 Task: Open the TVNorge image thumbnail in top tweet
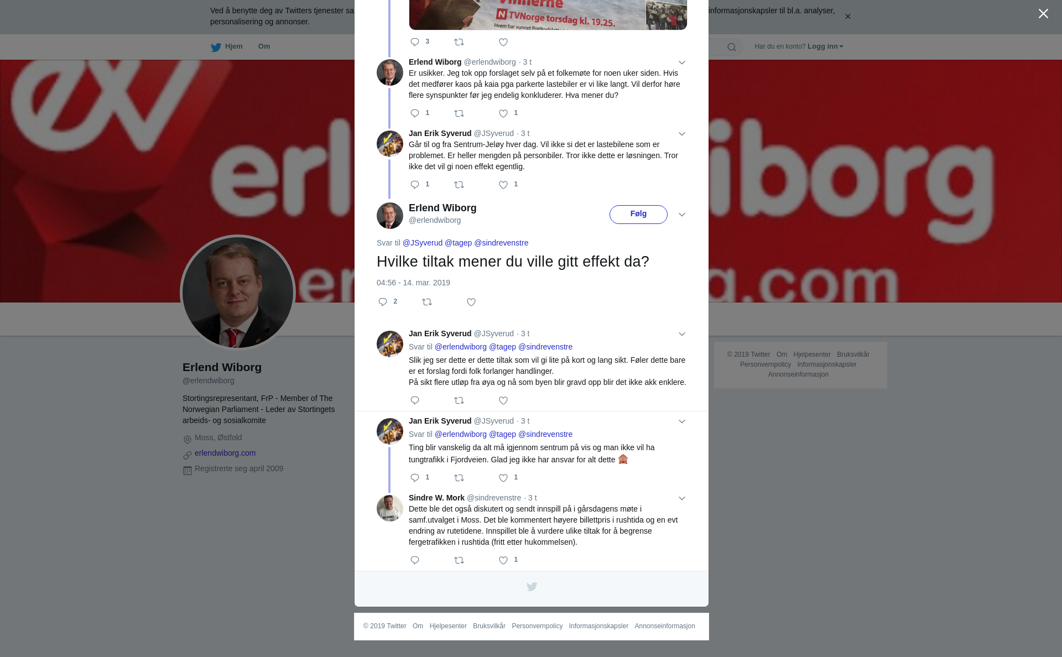tap(548, 15)
